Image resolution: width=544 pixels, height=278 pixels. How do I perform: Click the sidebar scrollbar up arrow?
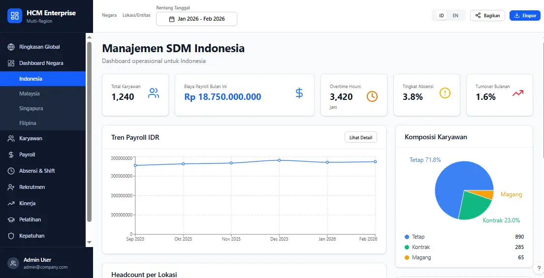point(89,37)
